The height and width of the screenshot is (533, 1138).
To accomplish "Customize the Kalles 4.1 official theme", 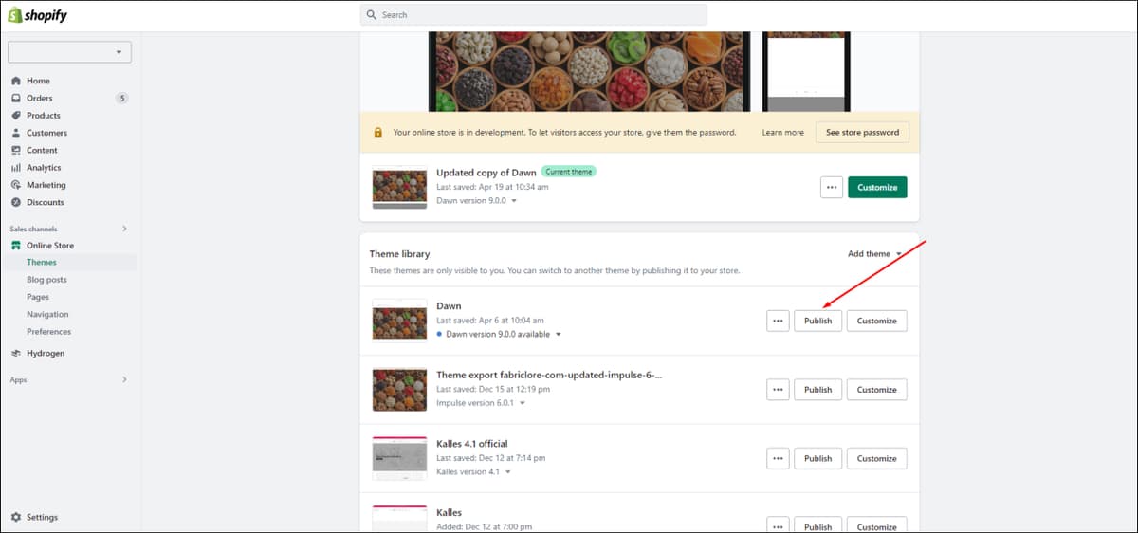I will click(x=877, y=458).
